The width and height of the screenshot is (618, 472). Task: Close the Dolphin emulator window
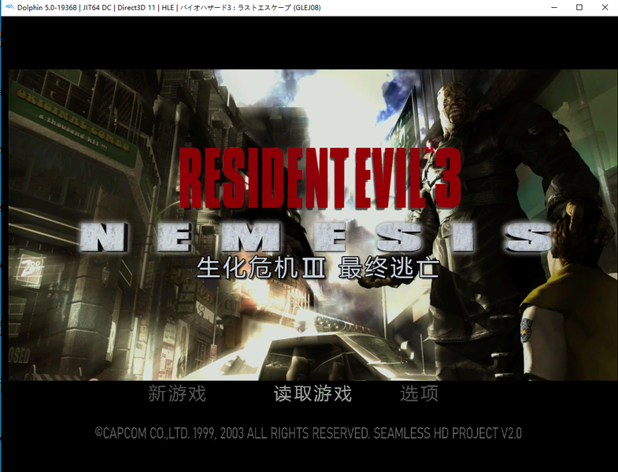click(x=605, y=8)
